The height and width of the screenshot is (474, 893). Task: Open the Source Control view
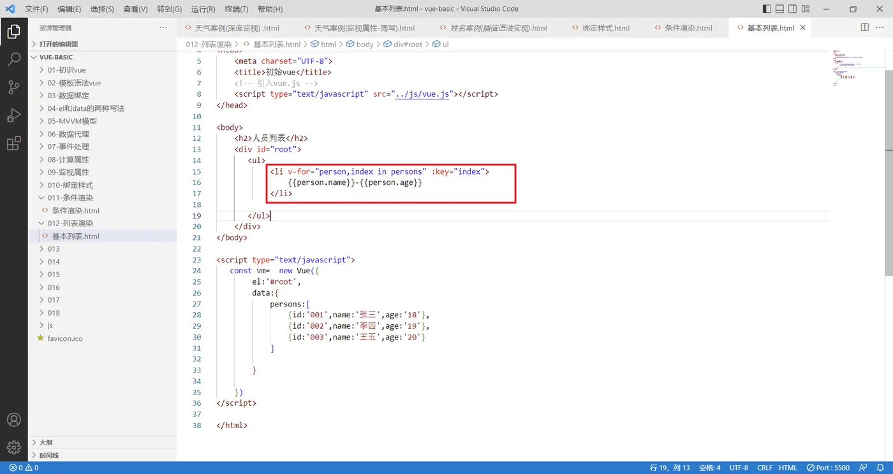click(x=13, y=87)
